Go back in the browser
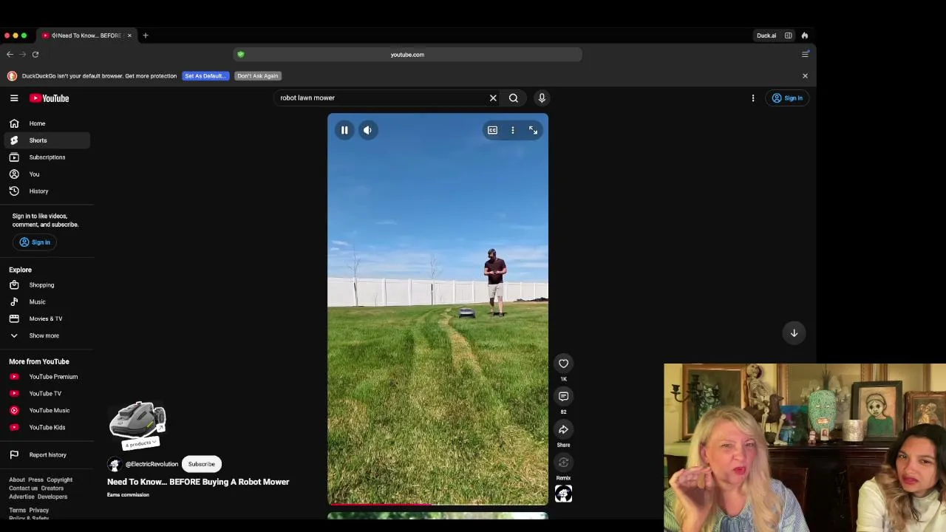 pyautogui.click(x=10, y=54)
